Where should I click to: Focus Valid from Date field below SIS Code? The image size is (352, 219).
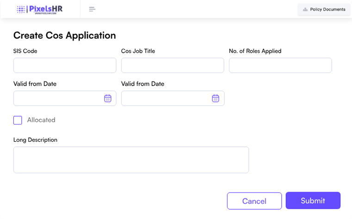[58, 98]
